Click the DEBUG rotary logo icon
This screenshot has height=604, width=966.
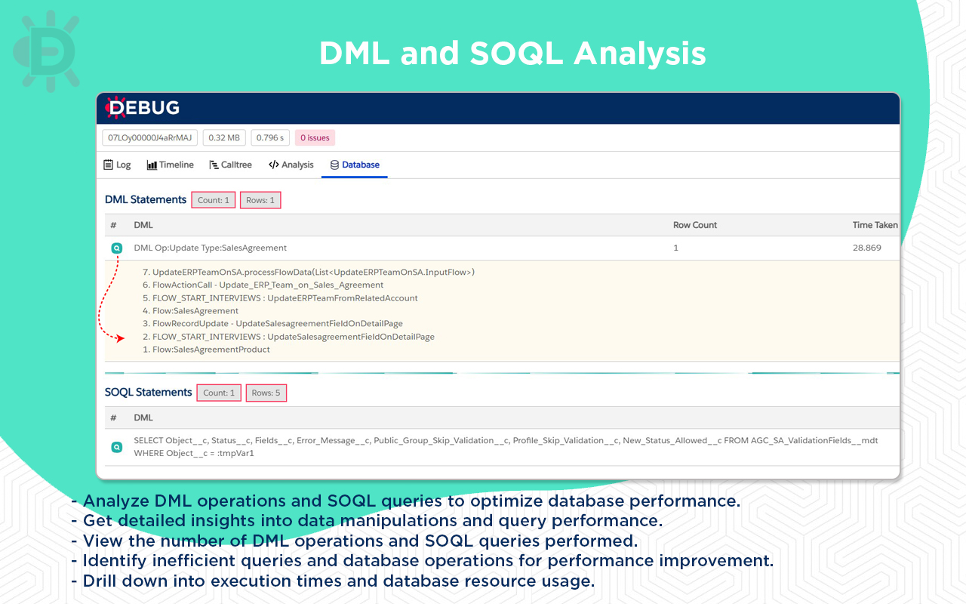point(115,108)
